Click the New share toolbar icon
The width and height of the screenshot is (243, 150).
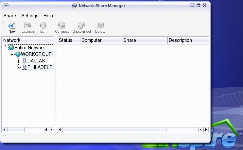[x=12, y=25]
